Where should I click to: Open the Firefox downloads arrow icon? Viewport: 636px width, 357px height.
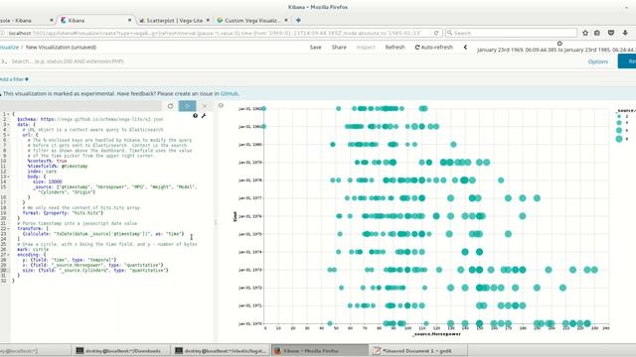coord(625,33)
